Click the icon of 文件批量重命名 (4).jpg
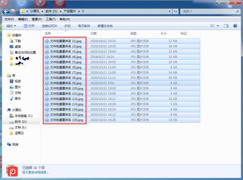 pos(47,57)
